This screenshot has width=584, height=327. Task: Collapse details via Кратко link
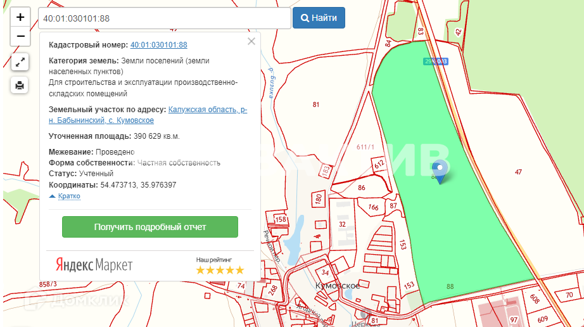pyautogui.click(x=68, y=196)
